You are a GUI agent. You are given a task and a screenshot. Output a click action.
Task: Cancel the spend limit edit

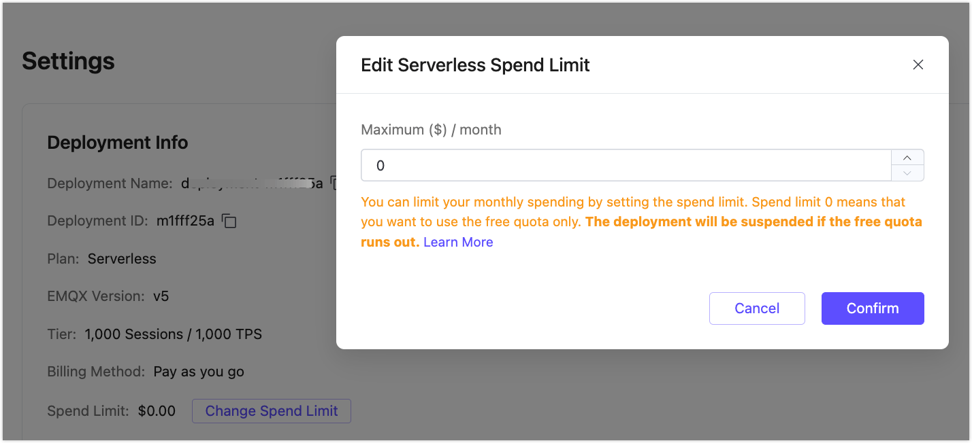click(x=757, y=308)
